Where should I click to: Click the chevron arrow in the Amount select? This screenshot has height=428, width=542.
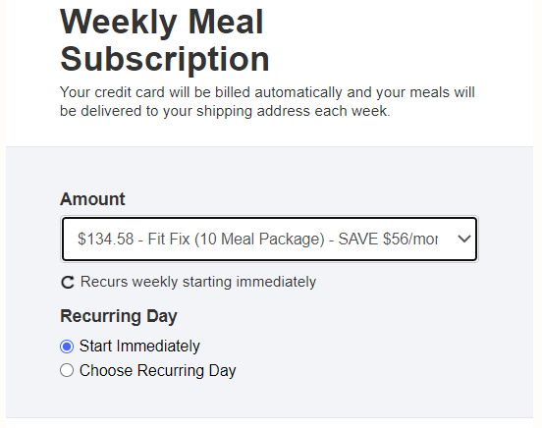pos(463,239)
